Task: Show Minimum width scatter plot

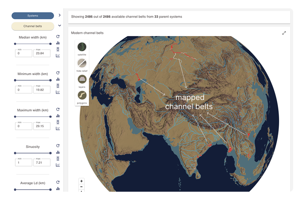Action: click(x=58, y=92)
